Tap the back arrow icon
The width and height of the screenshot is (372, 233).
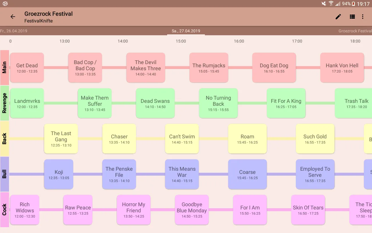tap(13, 17)
